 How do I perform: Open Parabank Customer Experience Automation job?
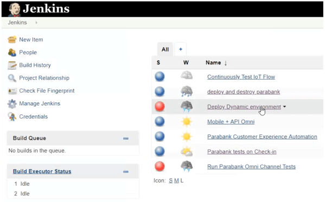pyautogui.click(x=262, y=136)
